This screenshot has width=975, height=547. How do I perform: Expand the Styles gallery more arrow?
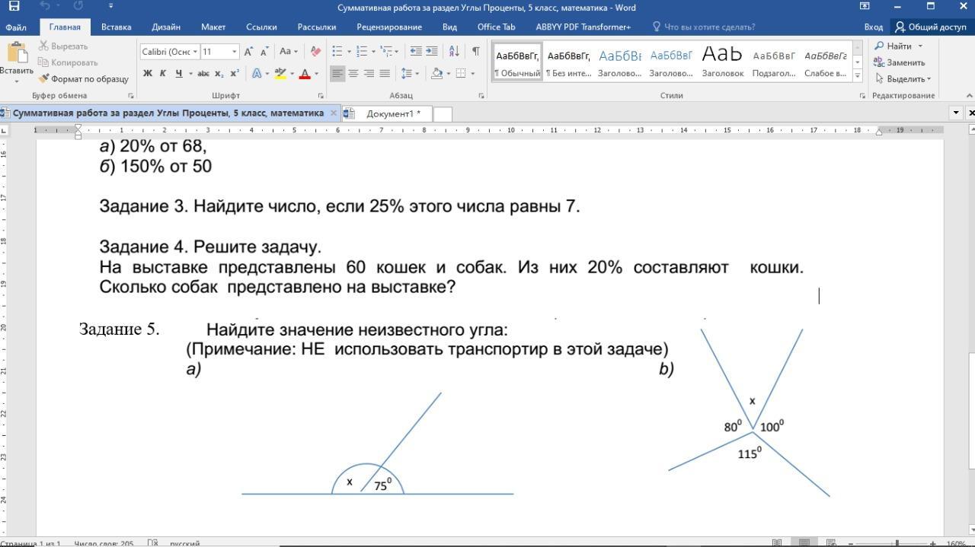[858, 75]
